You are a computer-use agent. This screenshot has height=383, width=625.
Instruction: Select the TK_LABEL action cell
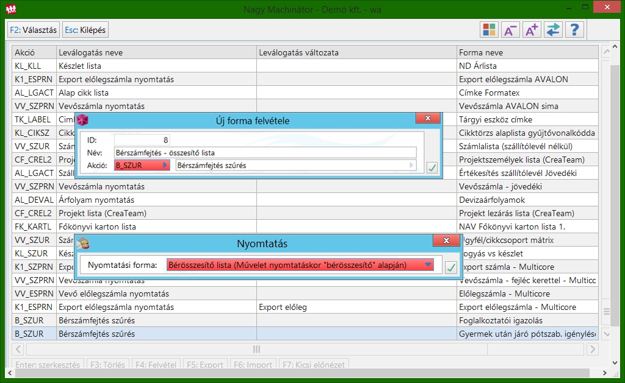34,119
